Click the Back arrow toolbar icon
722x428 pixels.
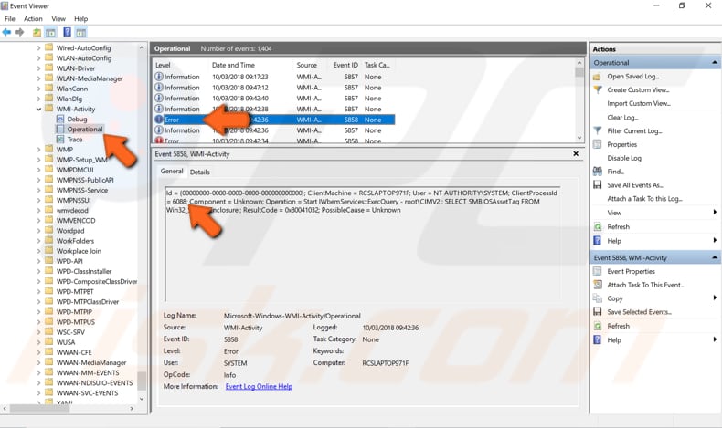tap(6, 32)
